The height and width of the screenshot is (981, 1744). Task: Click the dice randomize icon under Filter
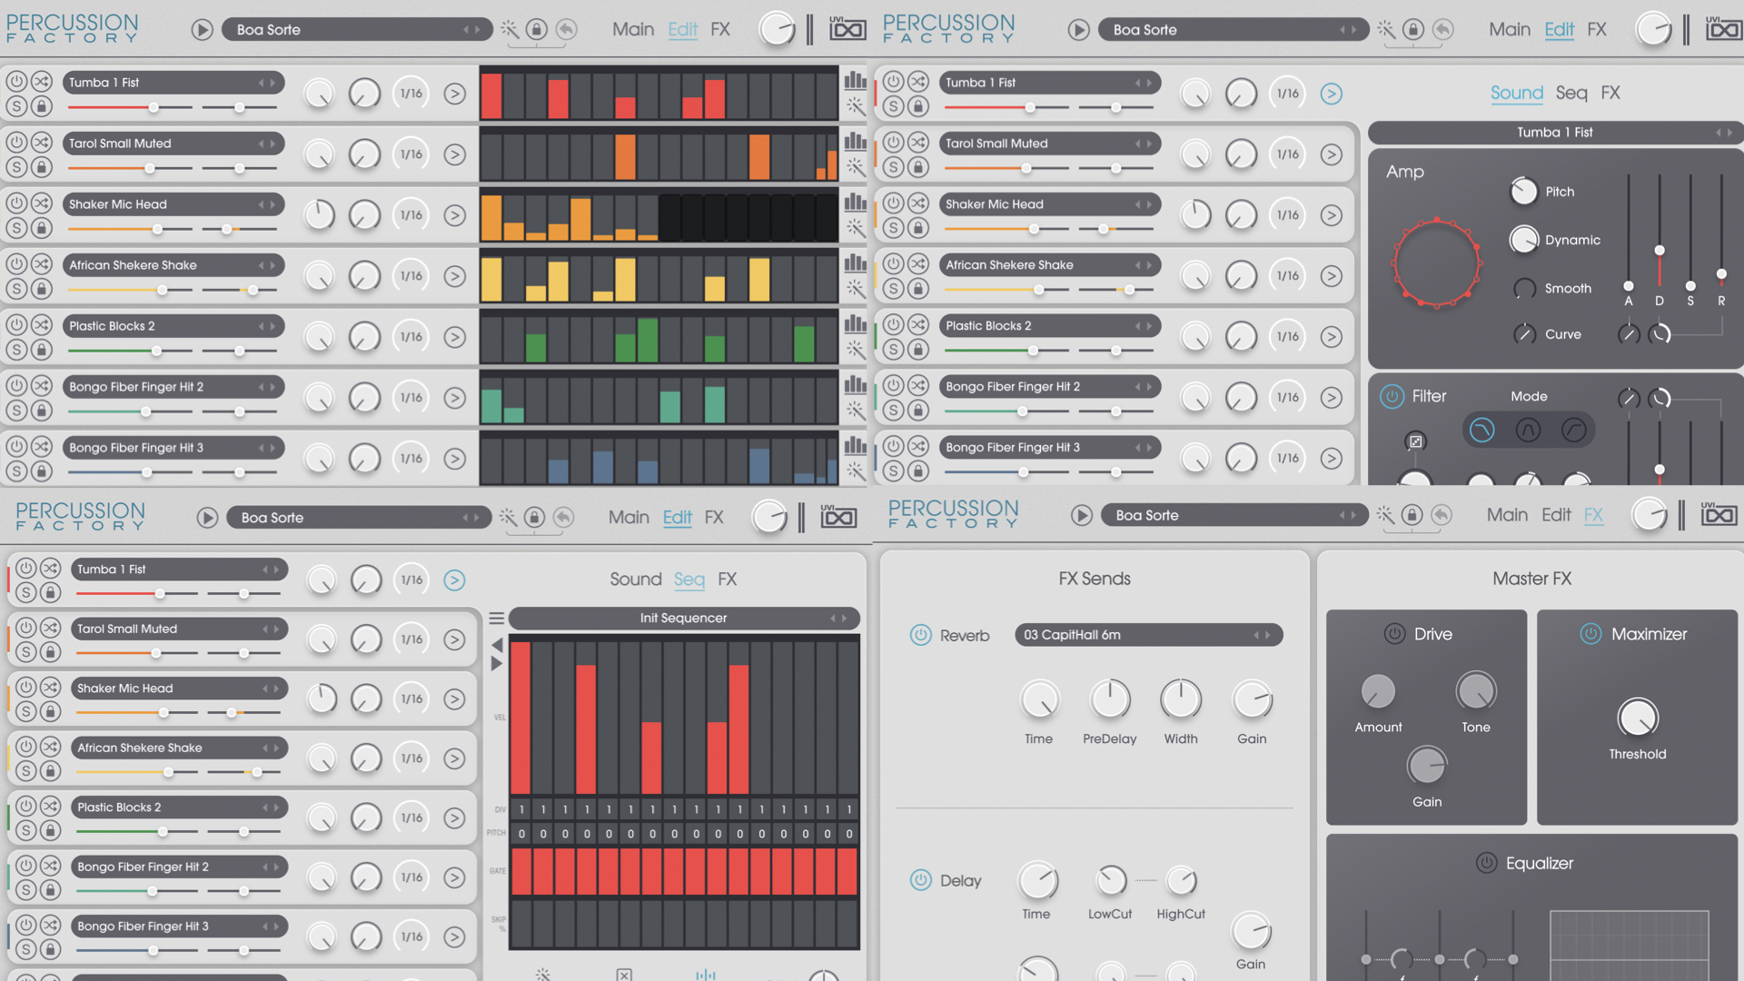(x=1415, y=441)
